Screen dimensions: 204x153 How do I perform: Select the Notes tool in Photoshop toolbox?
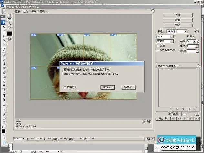tap(4, 110)
